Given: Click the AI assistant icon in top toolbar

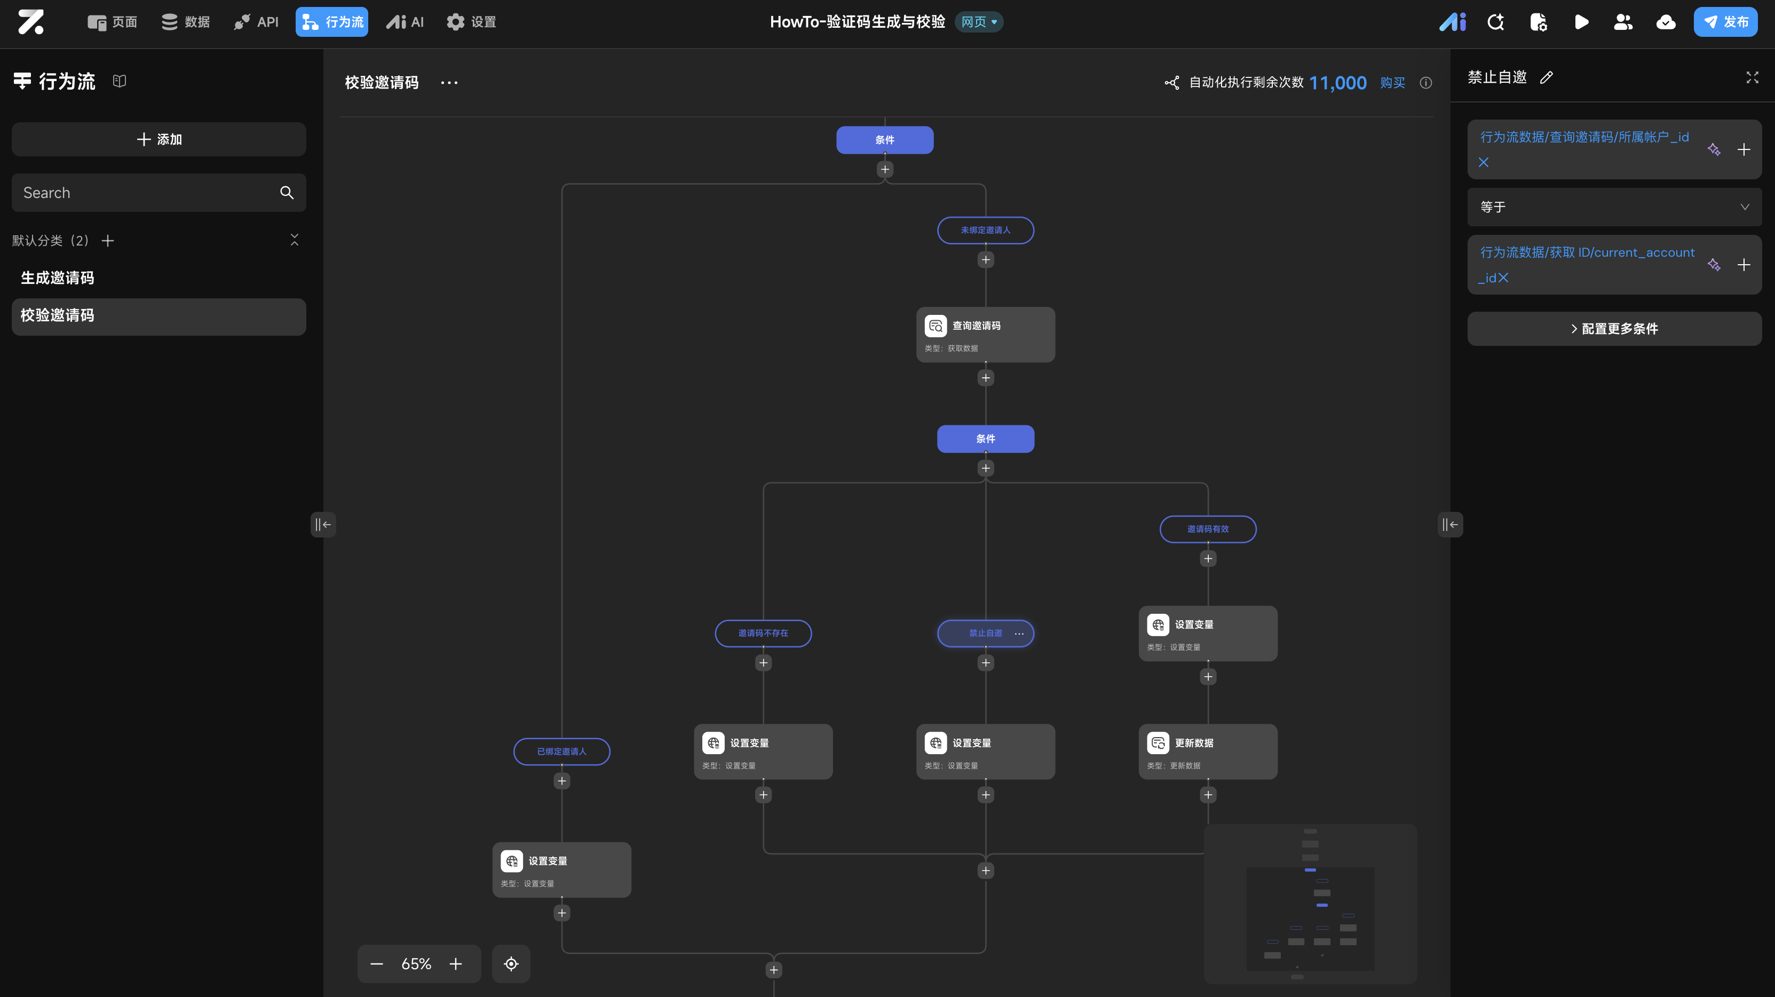Looking at the screenshot, I should tap(1452, 22).
